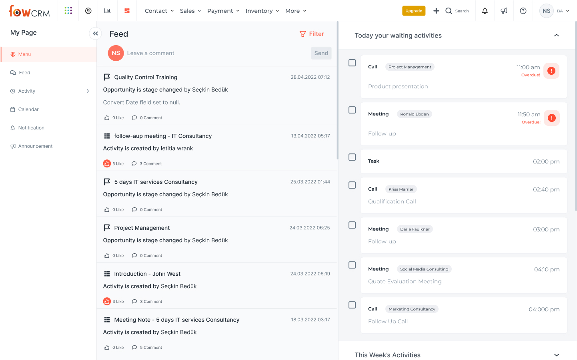Image resolution: width=577 pixels, height=360 pixels.
Task: Click the plus quick-add icon
Action: coord(436,11)
